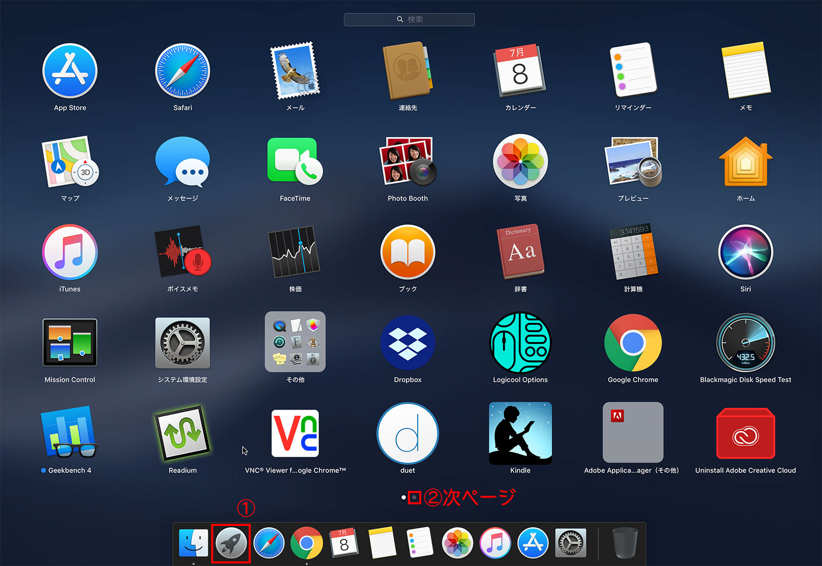Screen dimensions: 822x566
Task: Open システム環境設定 in the Launchpad grid
Action: pyautogui.click(x=182, y=342)
